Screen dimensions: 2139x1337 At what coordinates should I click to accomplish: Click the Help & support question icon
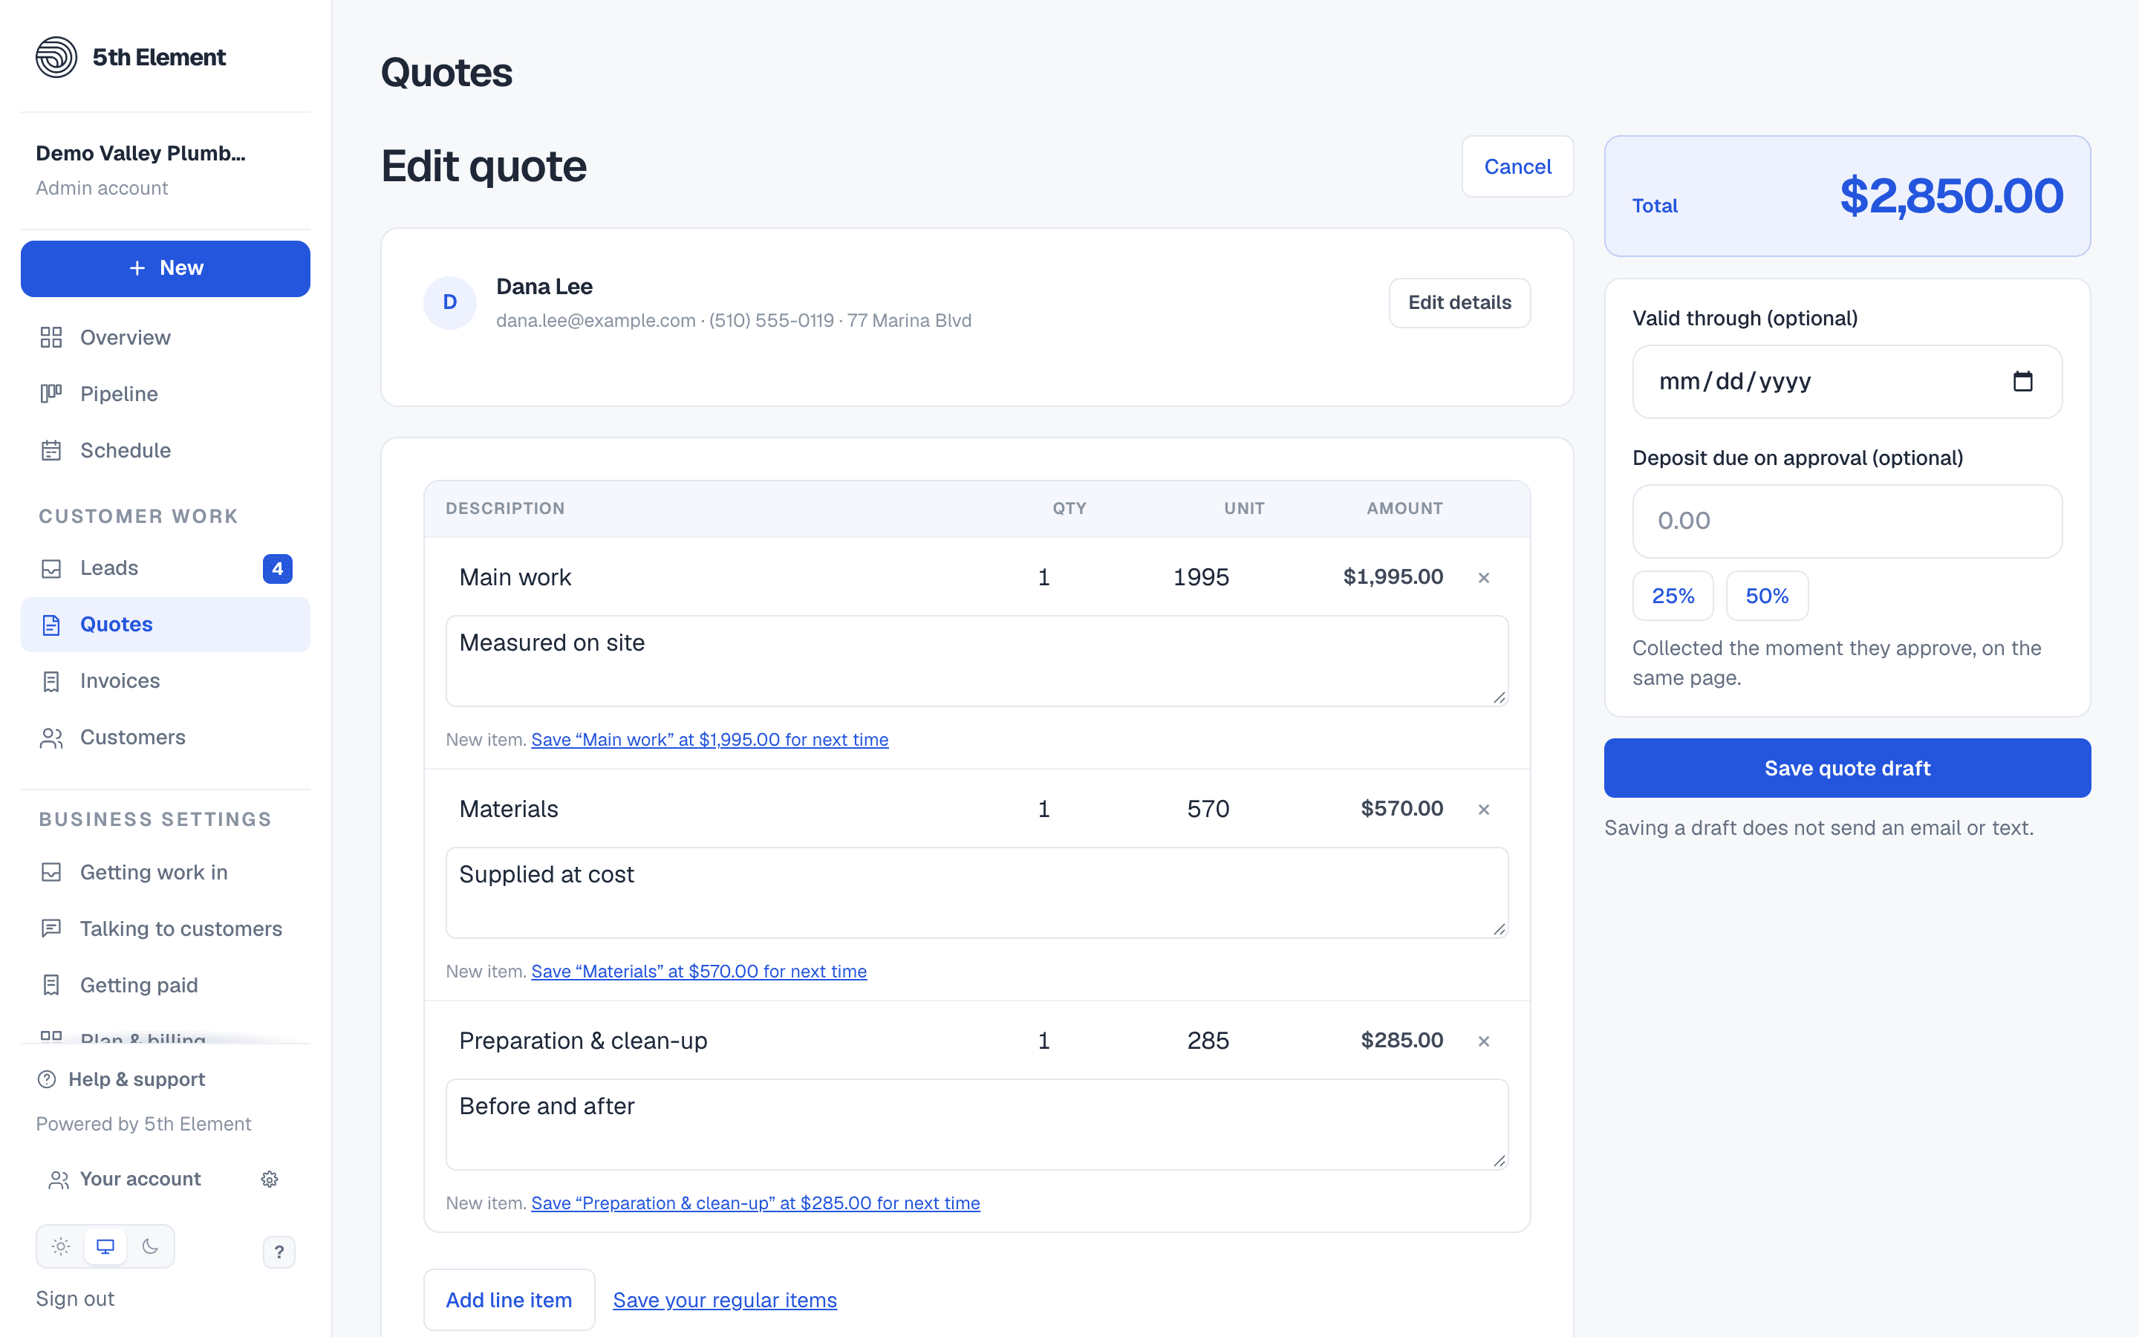(x=47, y=1080)
